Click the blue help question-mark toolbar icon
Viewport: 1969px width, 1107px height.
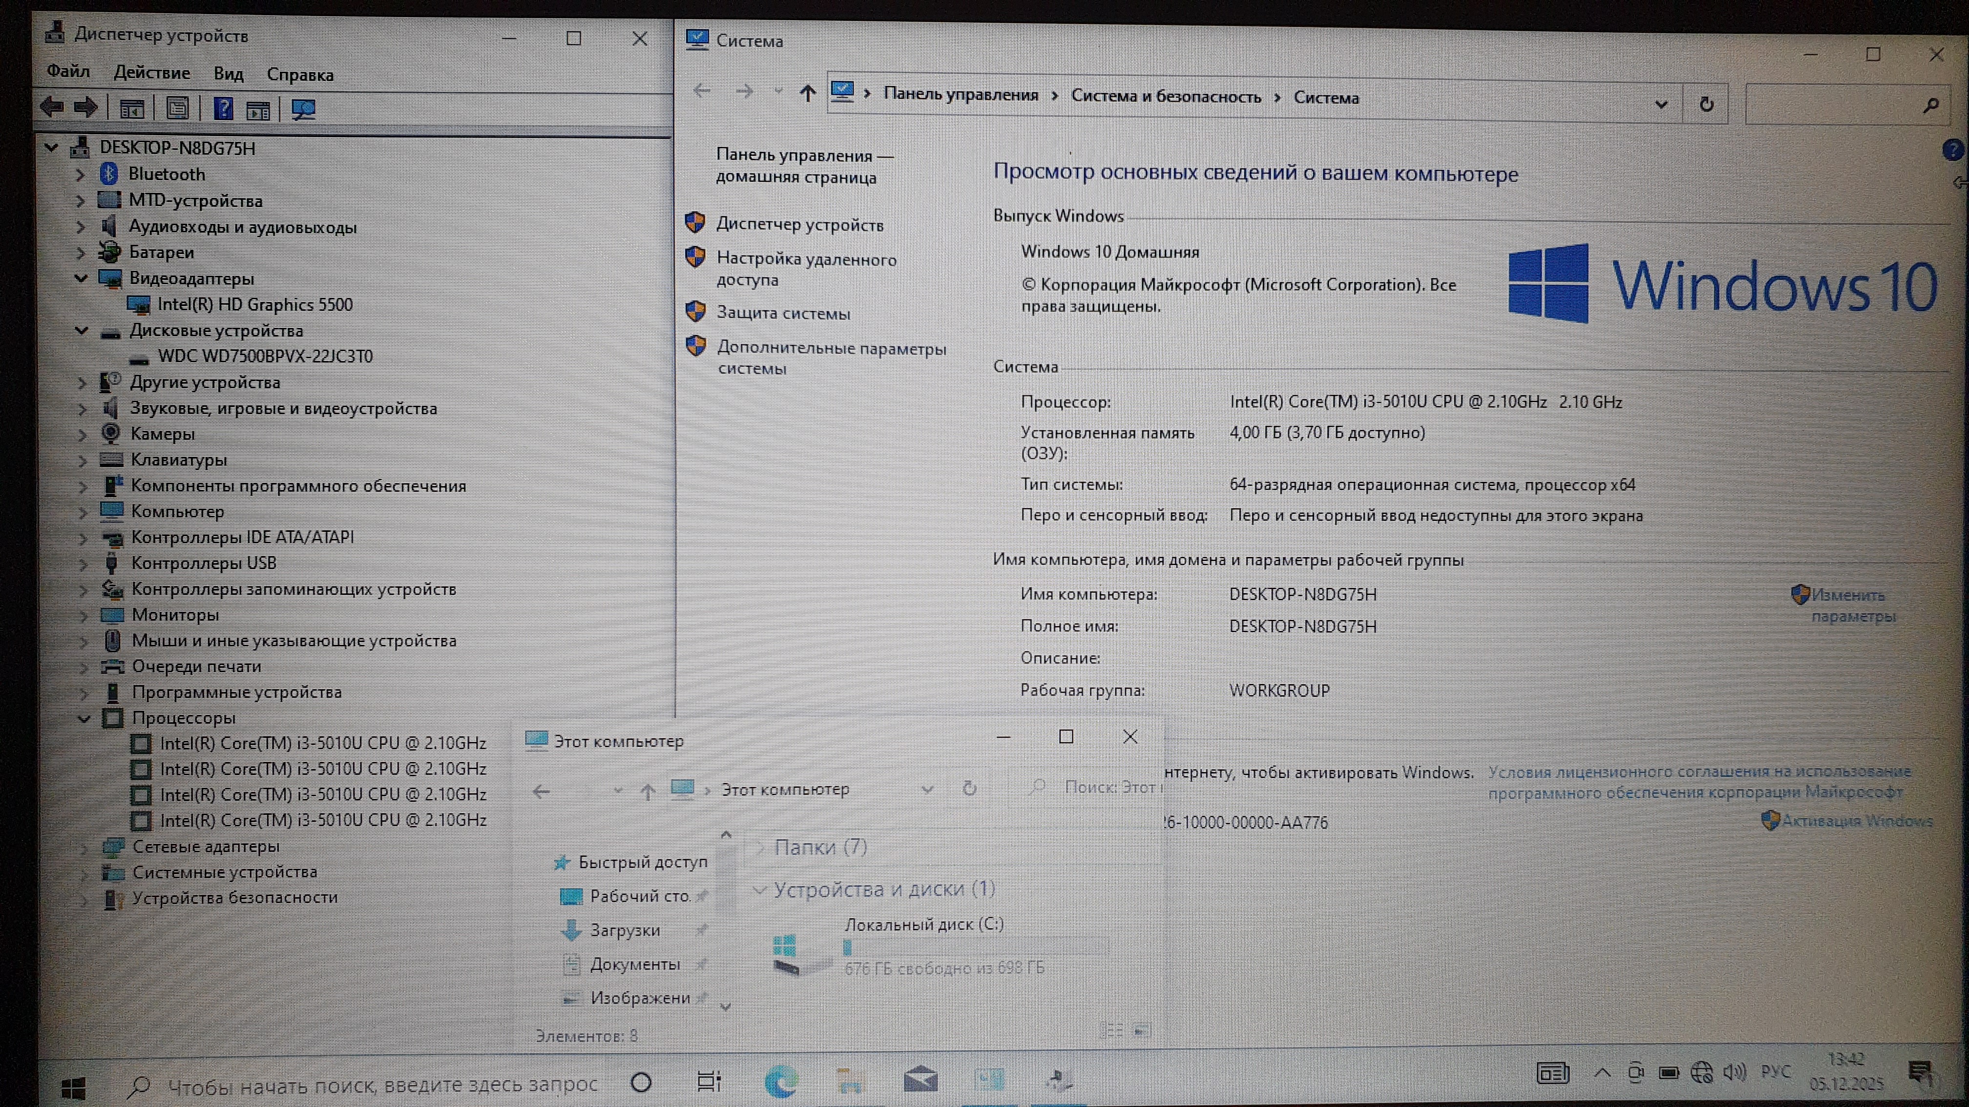click(222, 108)
